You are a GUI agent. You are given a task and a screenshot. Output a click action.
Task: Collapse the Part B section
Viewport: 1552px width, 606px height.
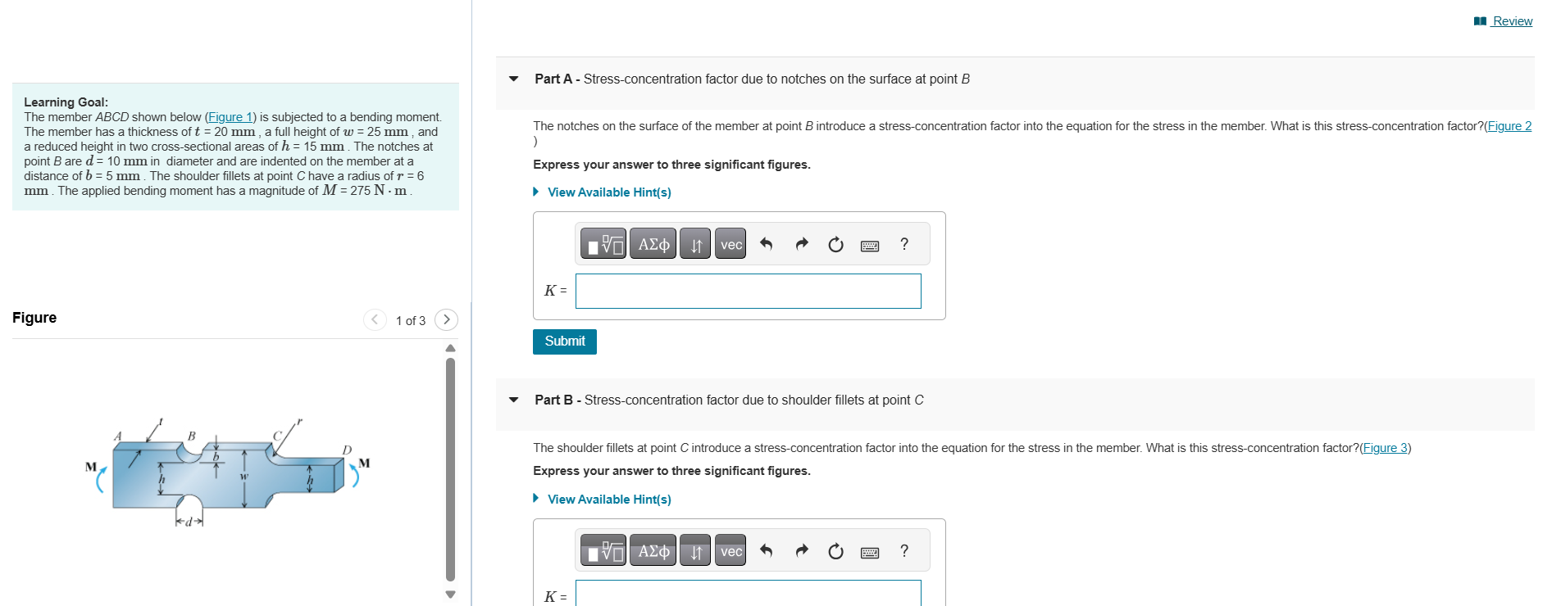pos(513,400)
